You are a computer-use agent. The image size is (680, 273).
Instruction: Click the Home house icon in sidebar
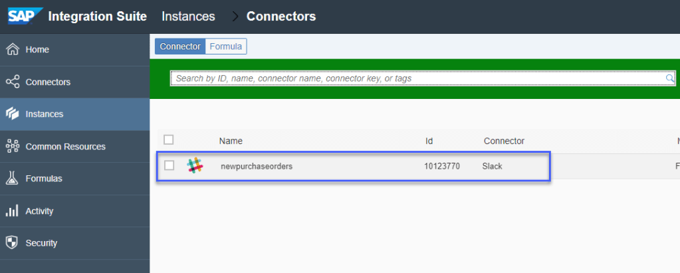[x=12, y=49]
